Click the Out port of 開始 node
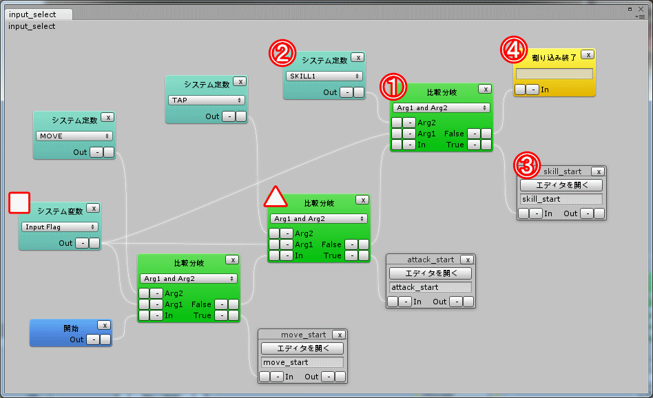Image resolution: width=653 pixels, height=398 pixels. coord(105,339)
